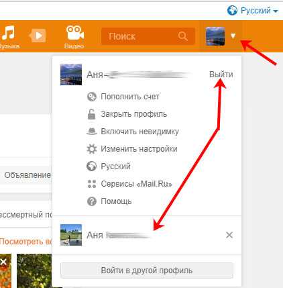Click Выйти to log out
The width and height of the screenshot is (283, 288).
point(221,75)
